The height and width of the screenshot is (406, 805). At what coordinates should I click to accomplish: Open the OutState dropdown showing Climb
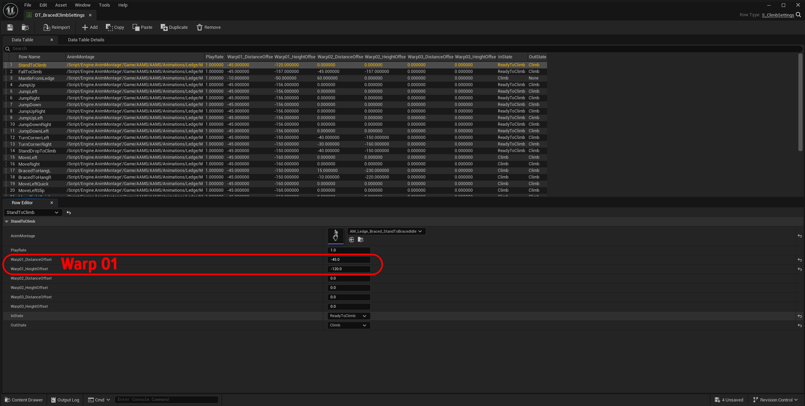pos(348,325)
